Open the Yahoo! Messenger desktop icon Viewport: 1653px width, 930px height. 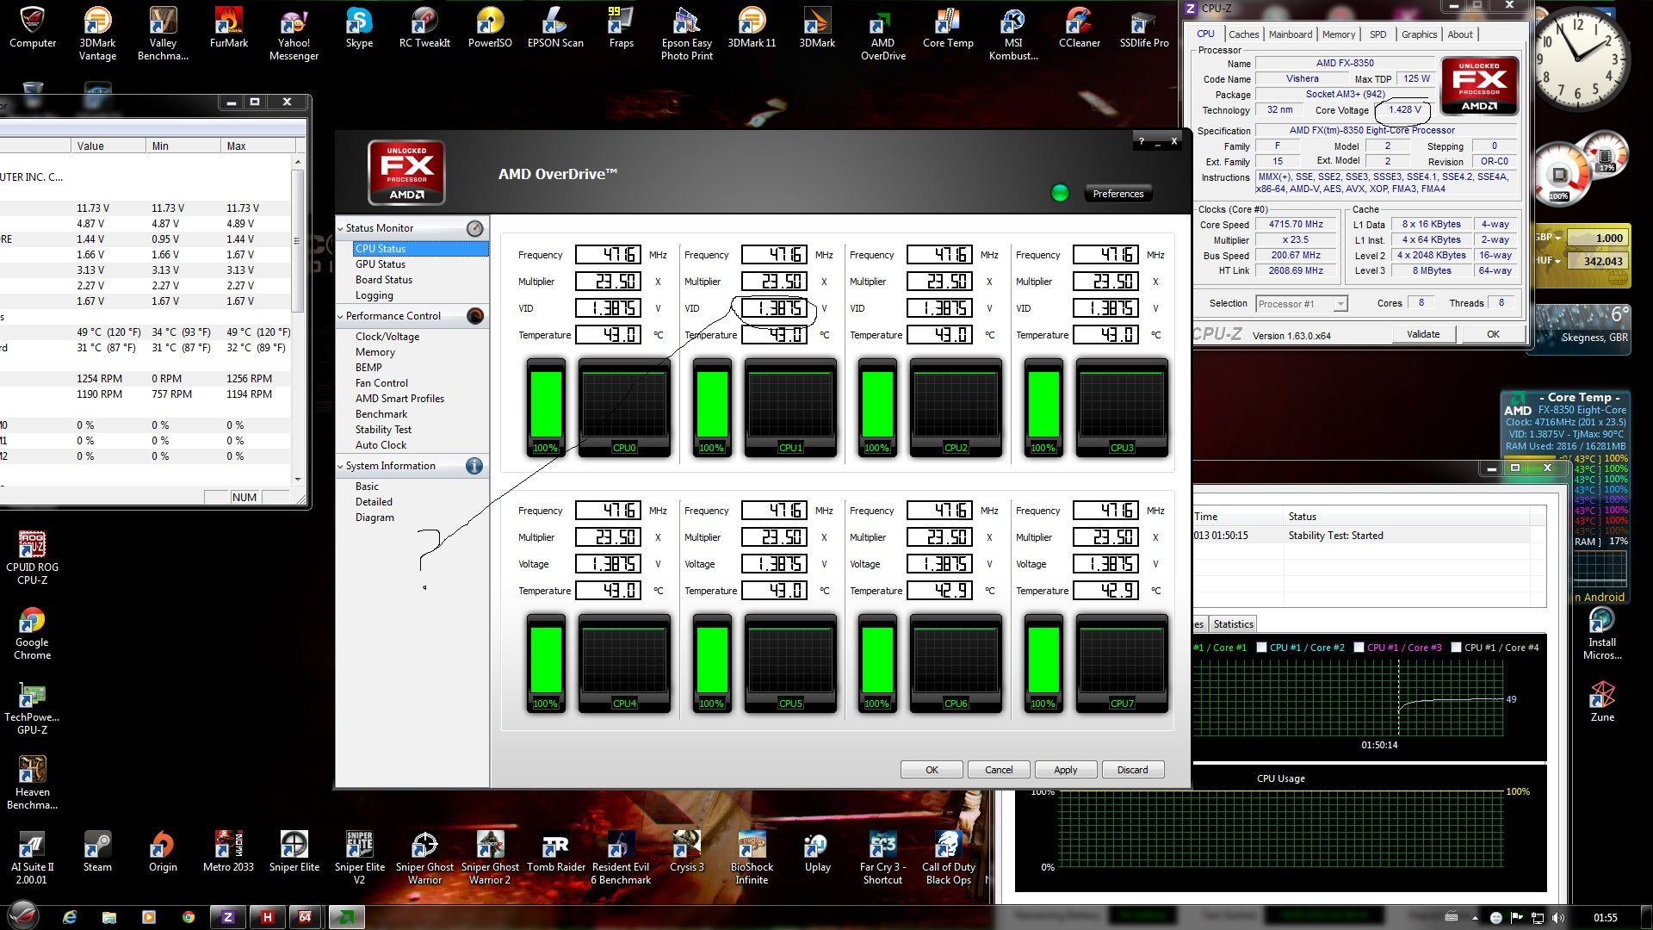tap(294, 33)
